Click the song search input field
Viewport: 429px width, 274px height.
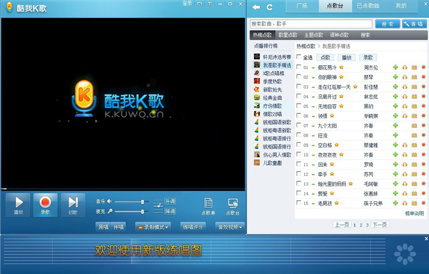(x=311, y=24)
